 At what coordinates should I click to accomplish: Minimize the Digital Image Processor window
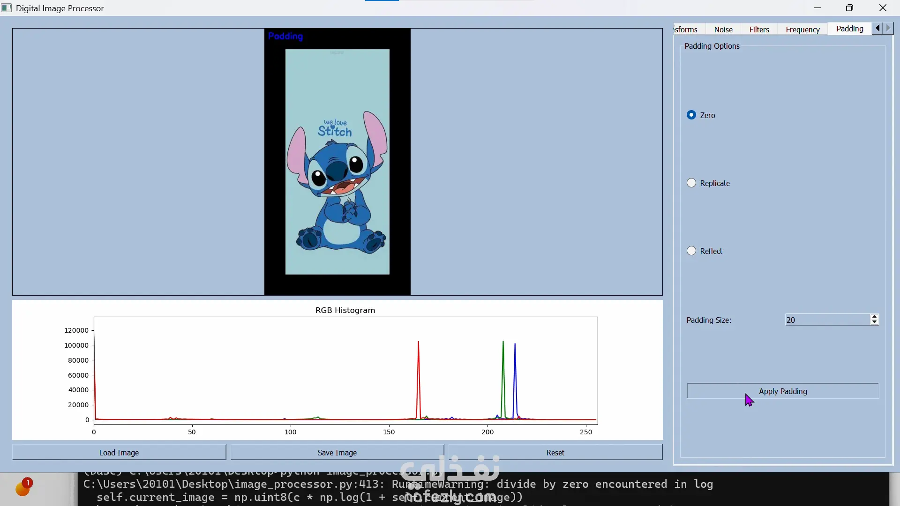[817, 8]
